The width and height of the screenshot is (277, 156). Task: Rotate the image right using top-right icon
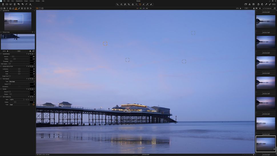tap(262, 4)
